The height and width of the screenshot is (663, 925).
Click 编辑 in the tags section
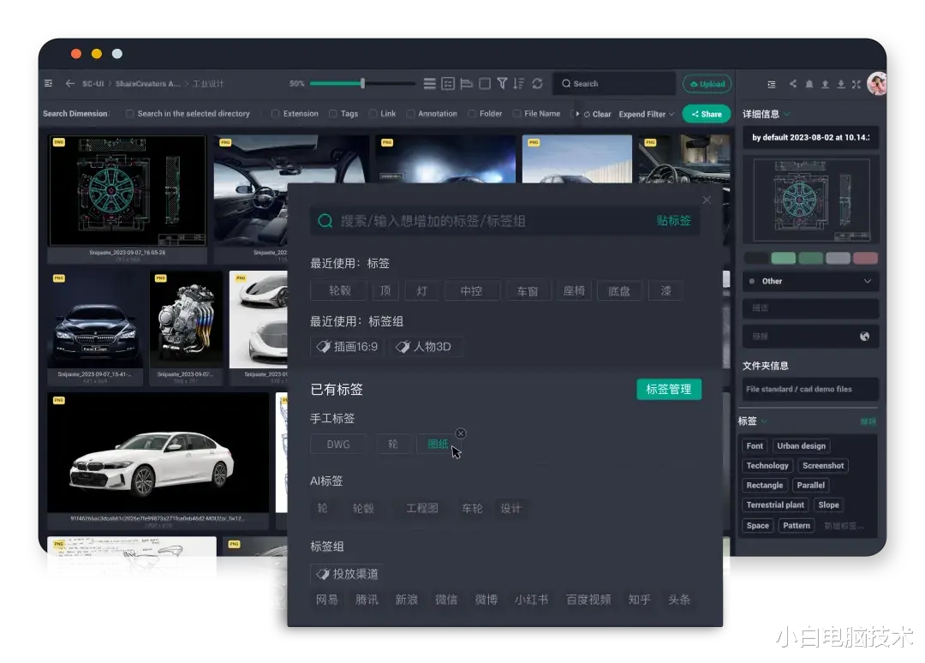pos(868,421)
